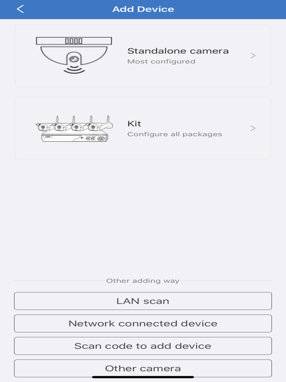Tap the home indicator bar at bottom
Screen dimensions: 286x382
143,377
